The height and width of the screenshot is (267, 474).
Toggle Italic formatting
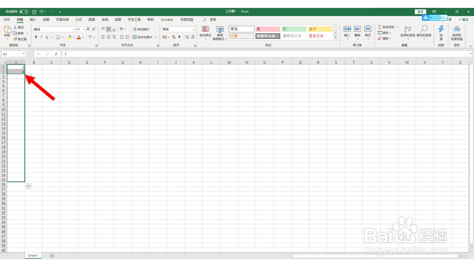(x=41, y=37)
